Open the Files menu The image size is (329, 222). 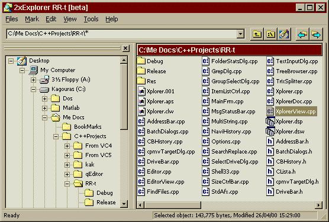12,19
